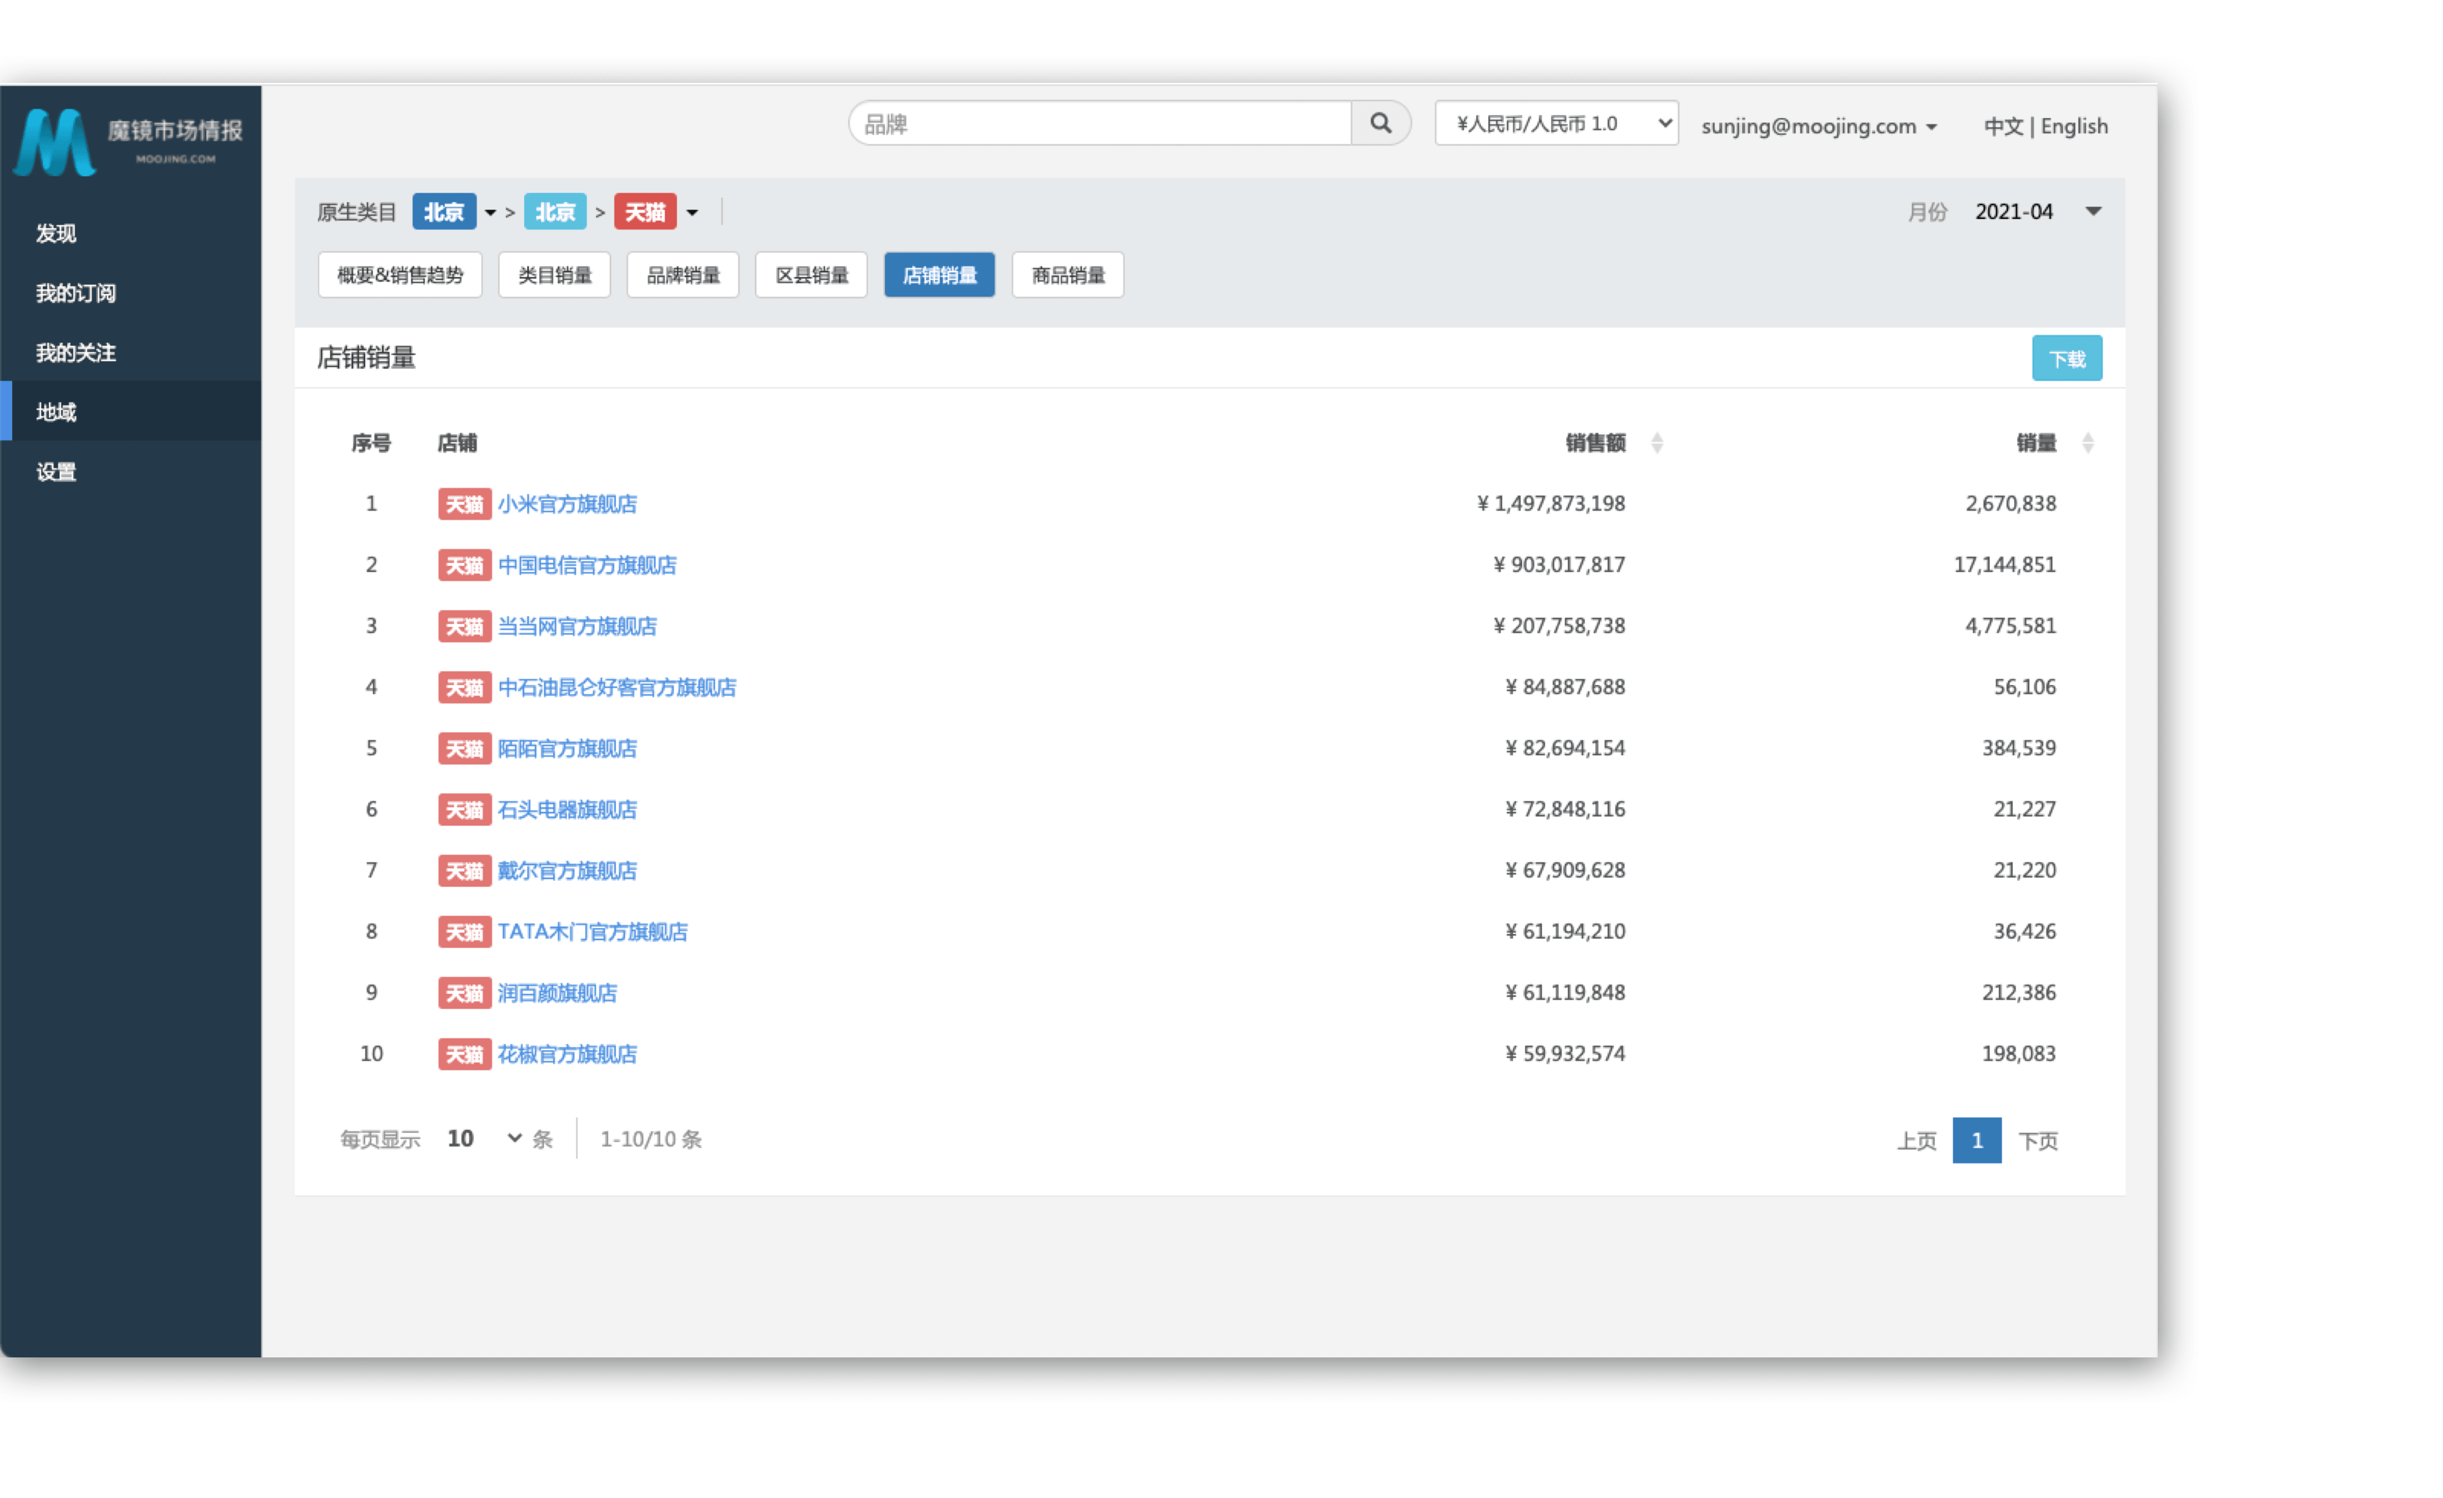Switch to the 商品销量 tab
This screenshot has height=1498, width=2443.
(x=1067, y=275)
